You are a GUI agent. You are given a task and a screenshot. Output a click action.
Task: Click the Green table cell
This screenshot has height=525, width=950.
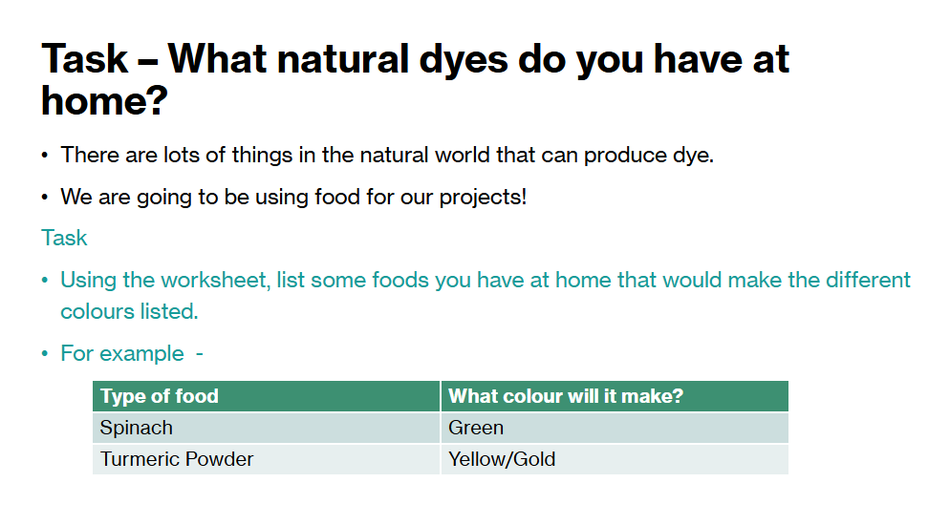pyautogui.click(x=615, y=428)
